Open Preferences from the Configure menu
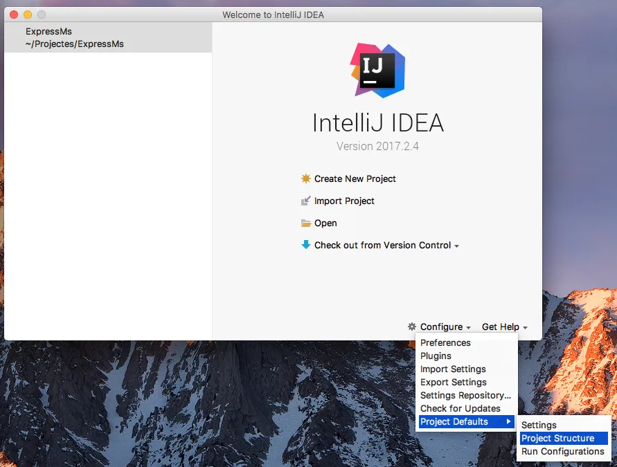Screen dimensions: 617x467 click(x=445, y=342)
